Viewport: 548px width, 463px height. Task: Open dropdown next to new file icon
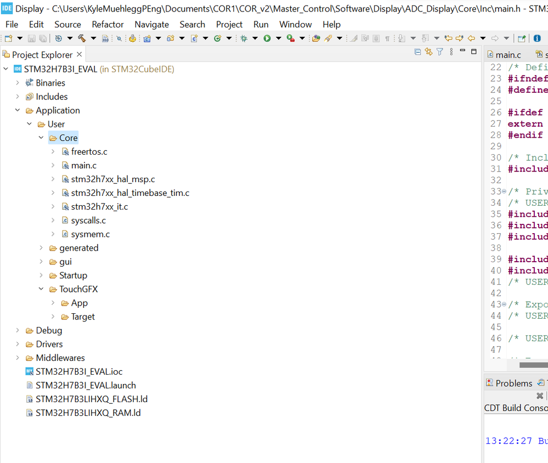pos(20,38)
